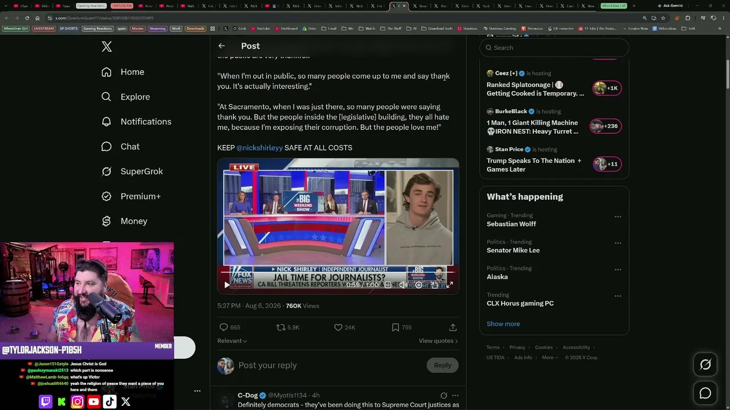730x410 pixels.
Task: Open Money in the sidebar
Action: coord(124,221)
